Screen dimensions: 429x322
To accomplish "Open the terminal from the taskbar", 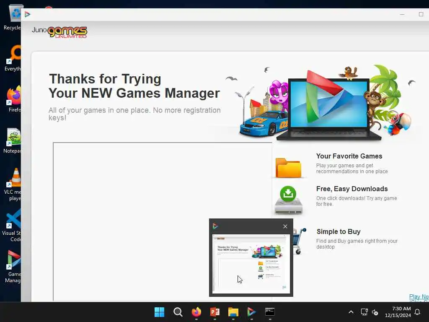I will (270, 312).
